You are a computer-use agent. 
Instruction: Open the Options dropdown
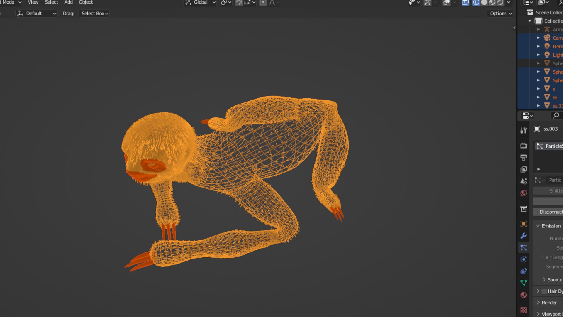[500, 14]
